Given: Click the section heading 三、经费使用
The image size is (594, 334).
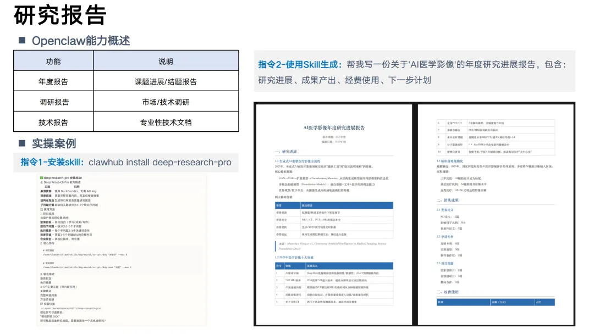Looking at the screenshot, I should pos(447,292).
